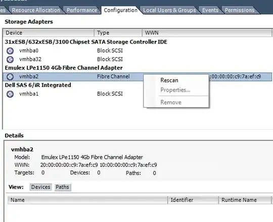Sort by the Device column header

coord(49,33)
